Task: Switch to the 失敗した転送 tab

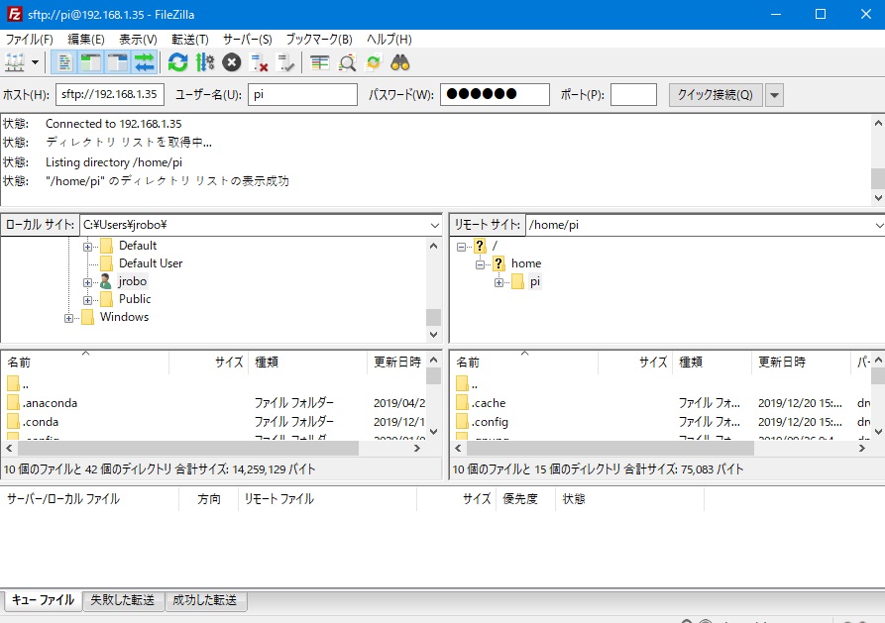Action: [123, 600]
